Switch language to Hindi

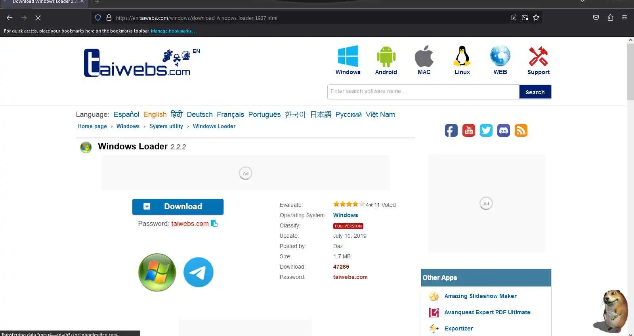pos(177,115)
